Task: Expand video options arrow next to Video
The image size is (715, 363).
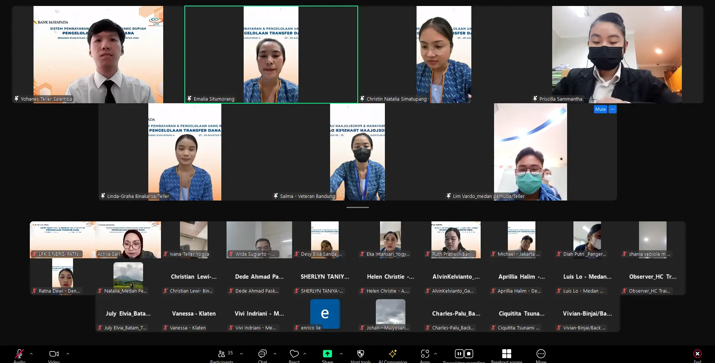Action: (x=68, y=354)
